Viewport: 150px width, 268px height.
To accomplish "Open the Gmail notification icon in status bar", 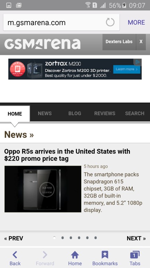I will tap(19, 5).
